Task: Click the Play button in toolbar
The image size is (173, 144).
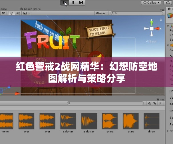Action: 65,3
